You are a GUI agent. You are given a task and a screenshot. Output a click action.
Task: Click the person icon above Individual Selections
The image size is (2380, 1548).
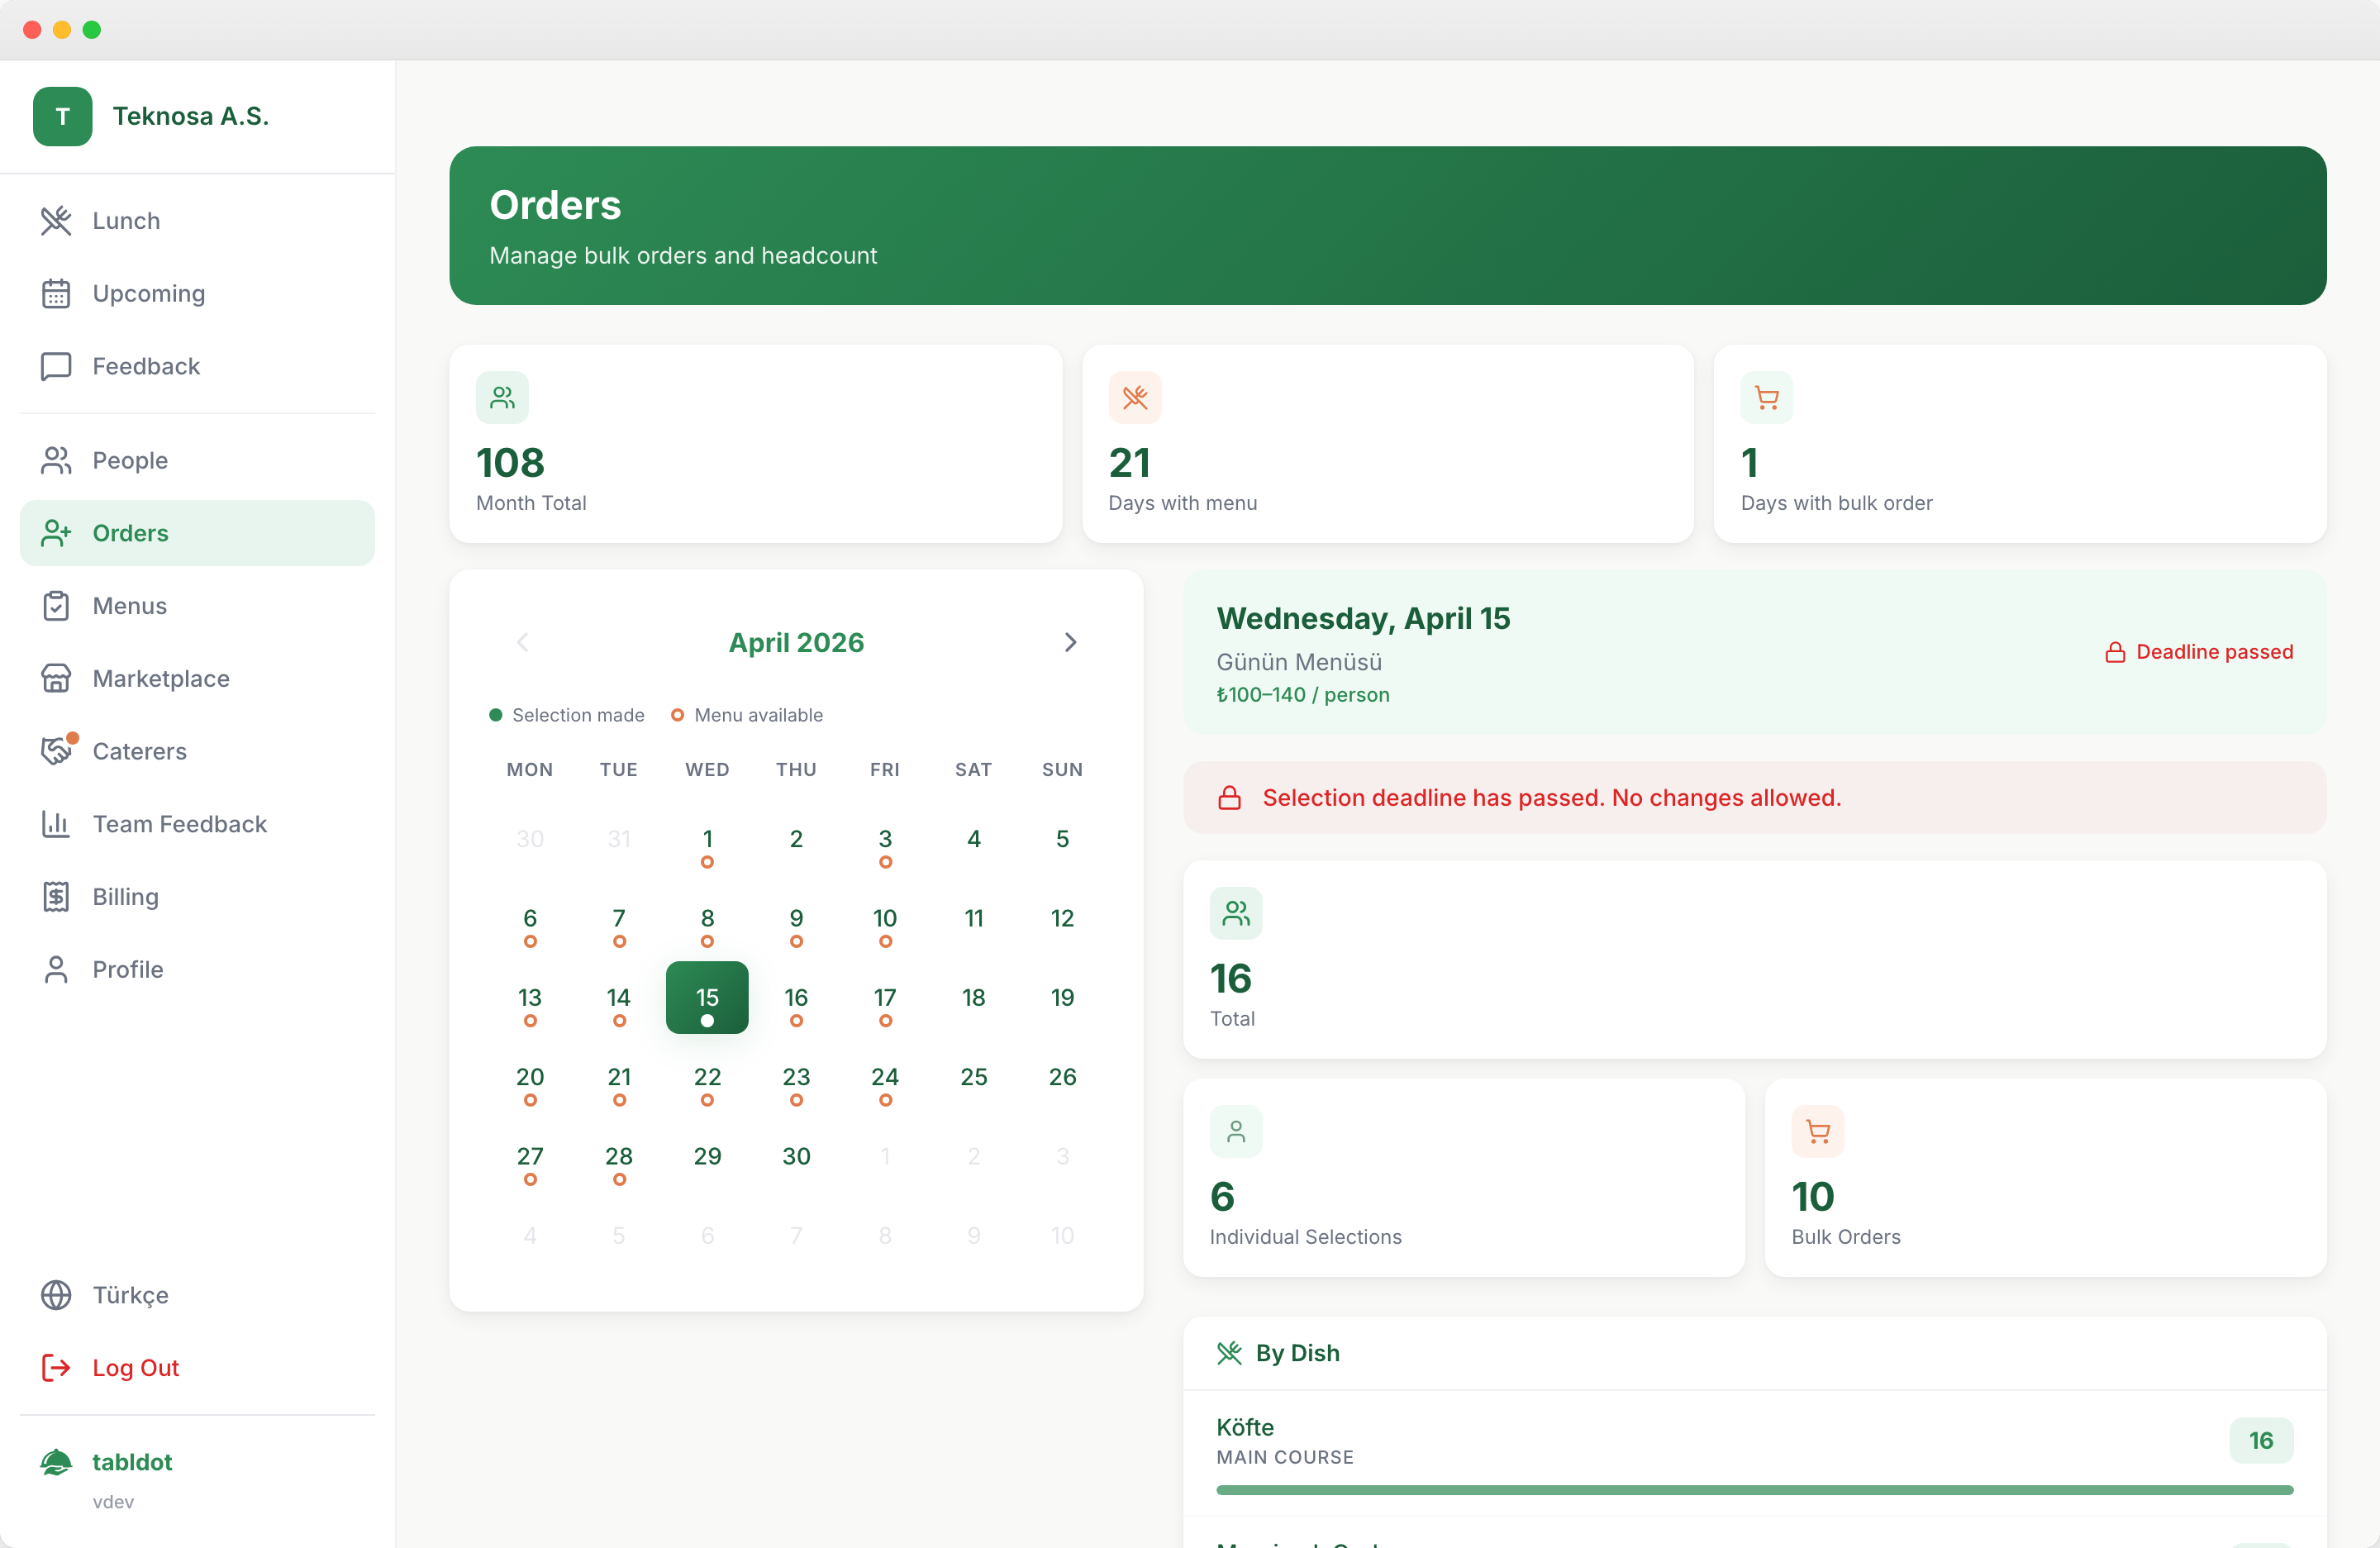coord(1236,1132)
